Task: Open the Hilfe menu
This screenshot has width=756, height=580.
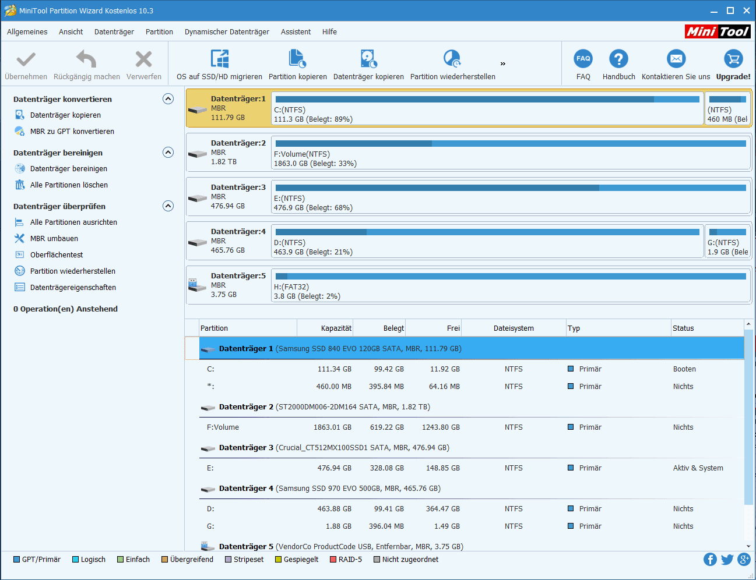Action: (329, 32)
